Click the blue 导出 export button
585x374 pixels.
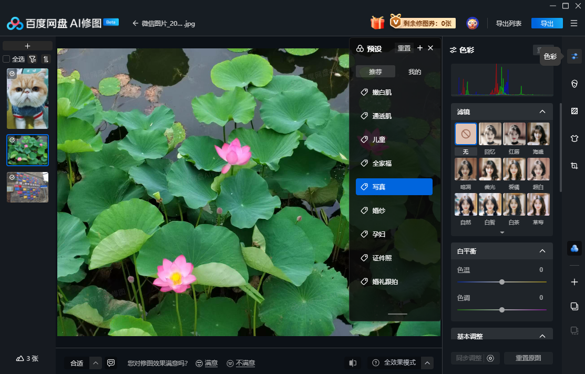[547, 23]
